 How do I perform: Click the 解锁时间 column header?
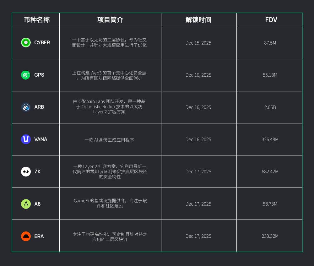point(198,20)
